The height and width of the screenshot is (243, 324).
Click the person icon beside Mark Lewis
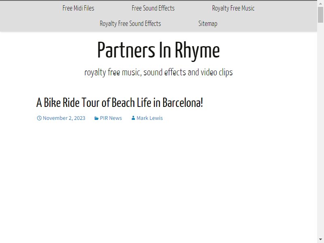pos(133,118)
